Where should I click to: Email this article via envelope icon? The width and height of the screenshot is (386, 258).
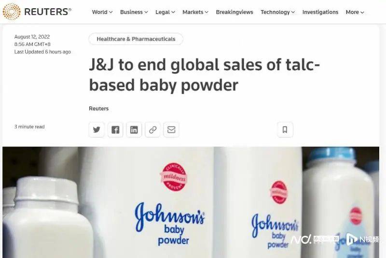pyautogui.click(x=171, y=129)
